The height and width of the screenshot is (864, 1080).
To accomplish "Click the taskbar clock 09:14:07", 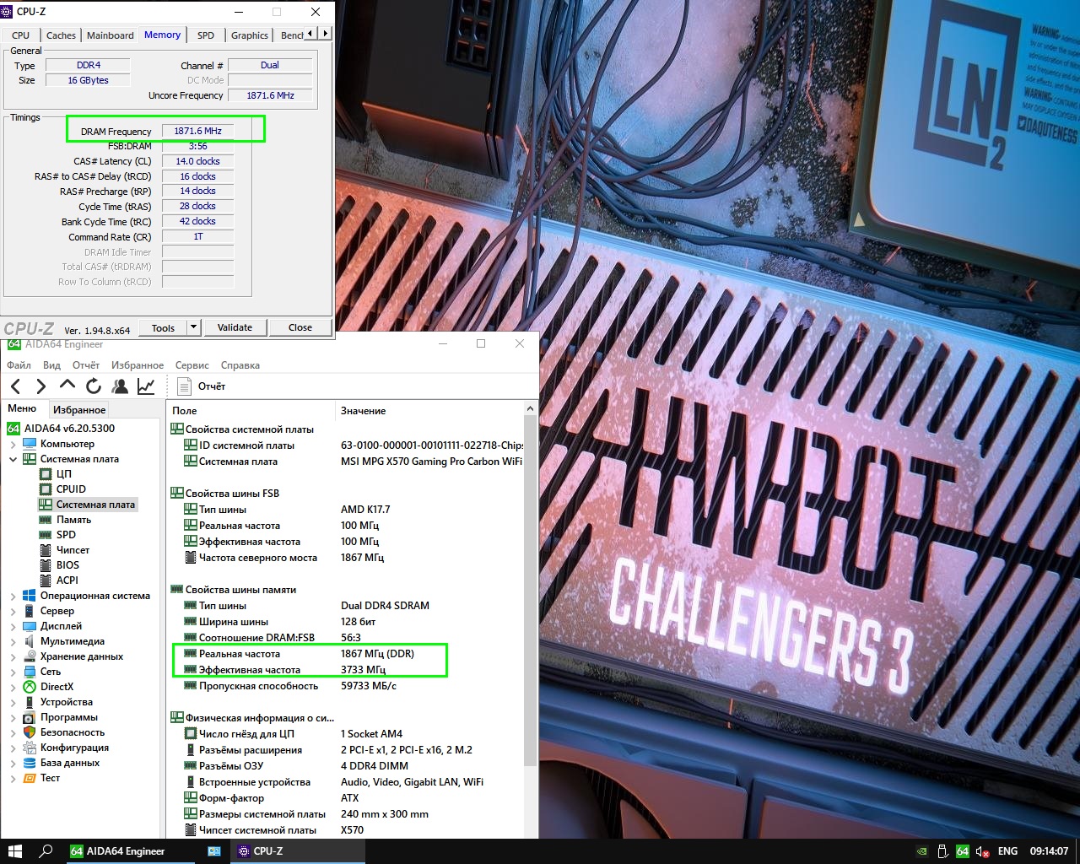I will 1049,851.
